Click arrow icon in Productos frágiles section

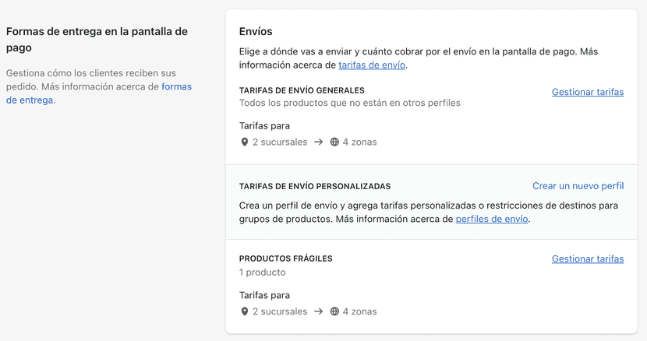pyautogui.click(x=318, y=312)
